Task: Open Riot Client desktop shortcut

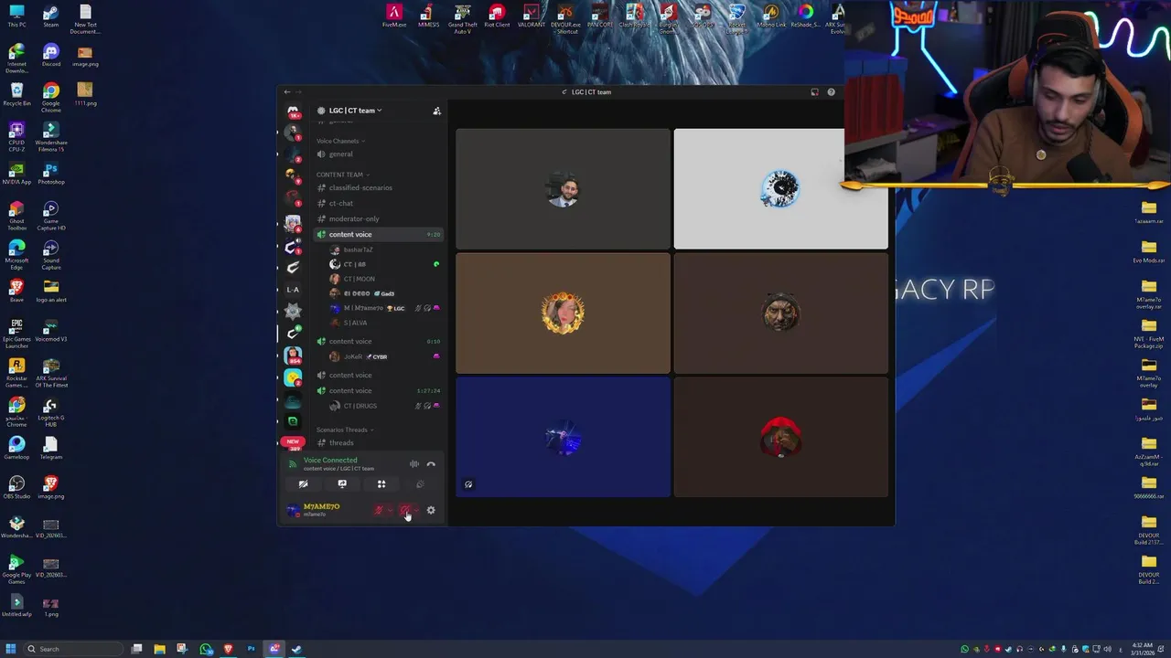Action: click(497, 16)
